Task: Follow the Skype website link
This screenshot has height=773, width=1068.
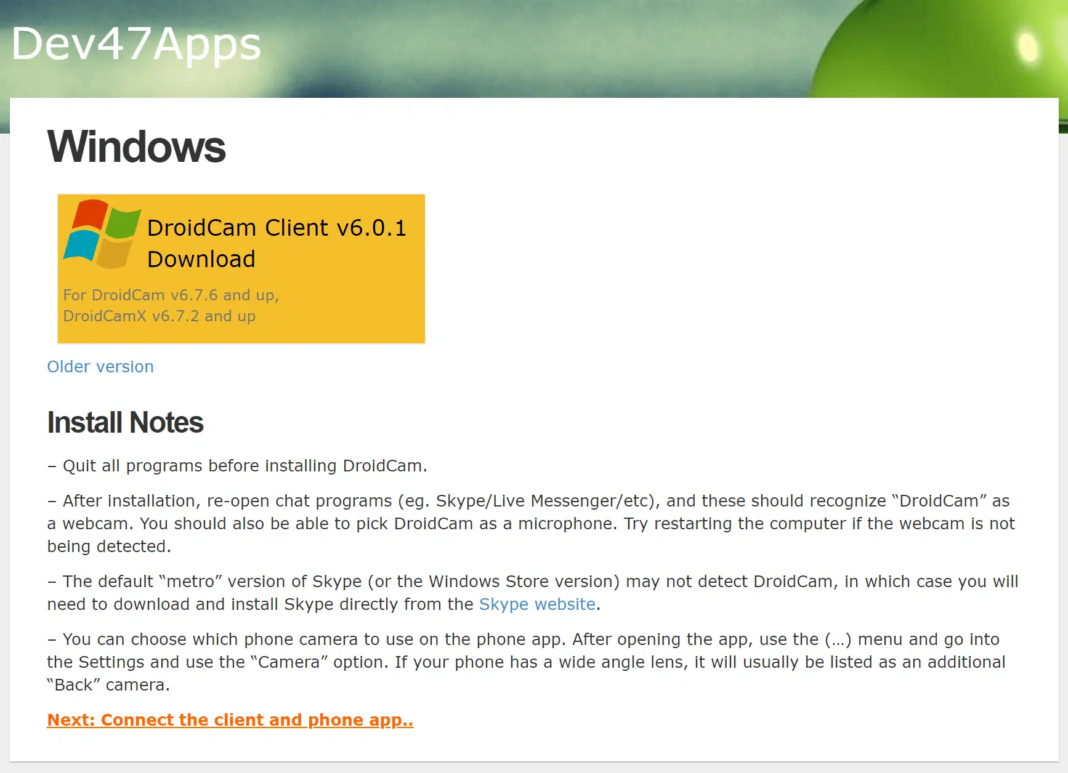Action: tap(537, 604)
